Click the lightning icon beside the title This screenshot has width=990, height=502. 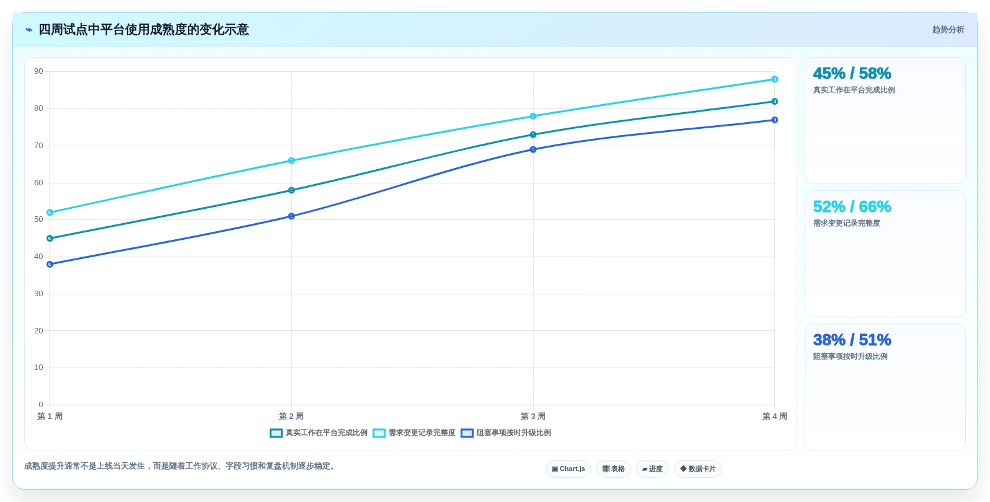pyautogui.click(x=29, y=30)
